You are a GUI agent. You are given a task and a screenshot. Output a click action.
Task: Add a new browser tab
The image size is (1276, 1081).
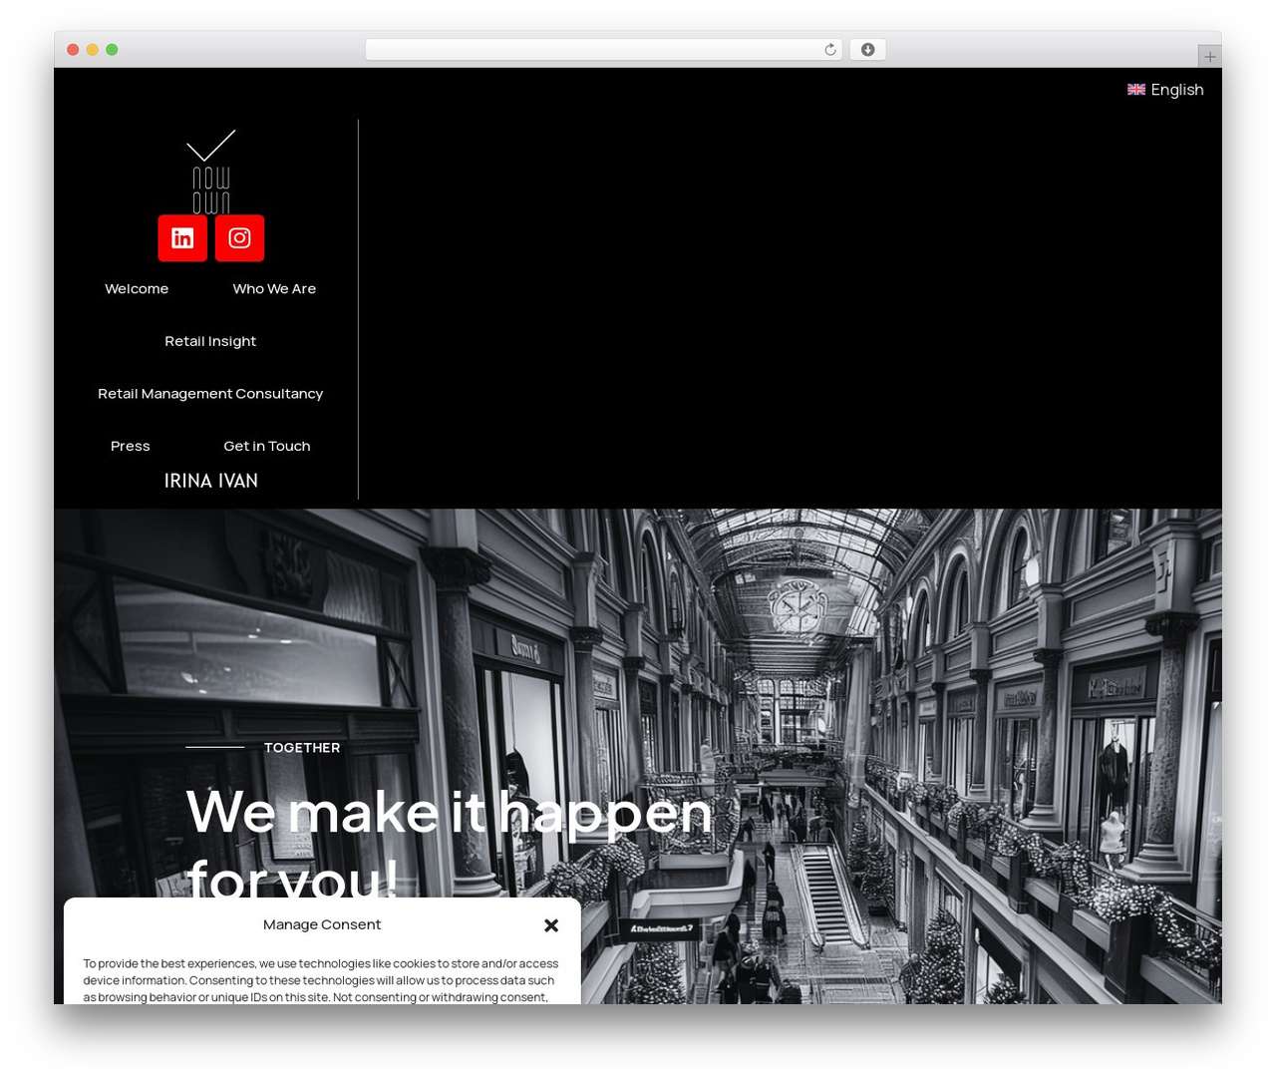1209,57
